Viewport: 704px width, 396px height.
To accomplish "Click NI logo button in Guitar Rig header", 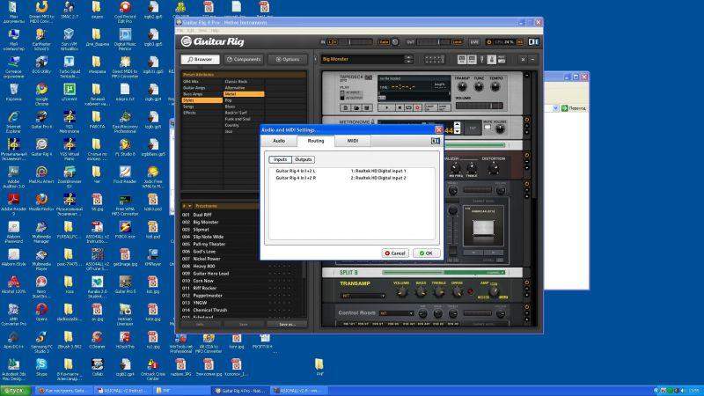I will 533,41.
